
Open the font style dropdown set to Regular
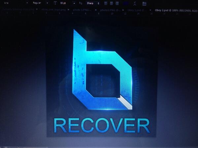click(x=40, y=3)
